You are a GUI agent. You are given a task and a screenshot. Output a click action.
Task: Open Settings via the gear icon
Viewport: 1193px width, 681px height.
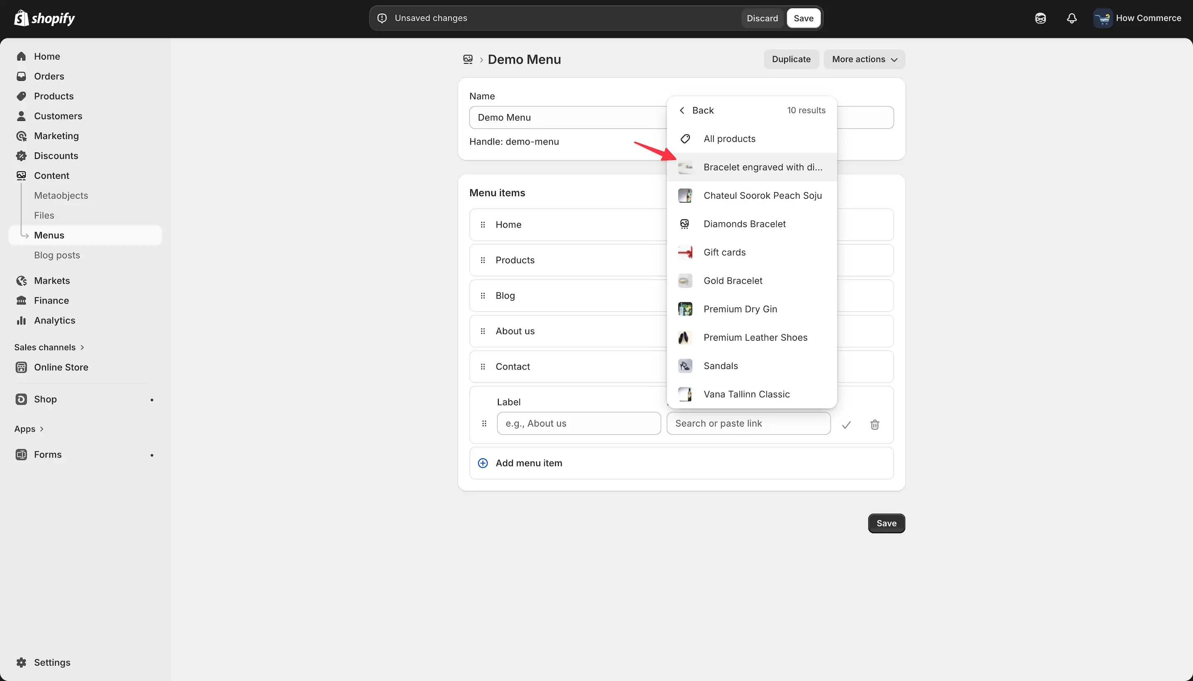[22, 662]
